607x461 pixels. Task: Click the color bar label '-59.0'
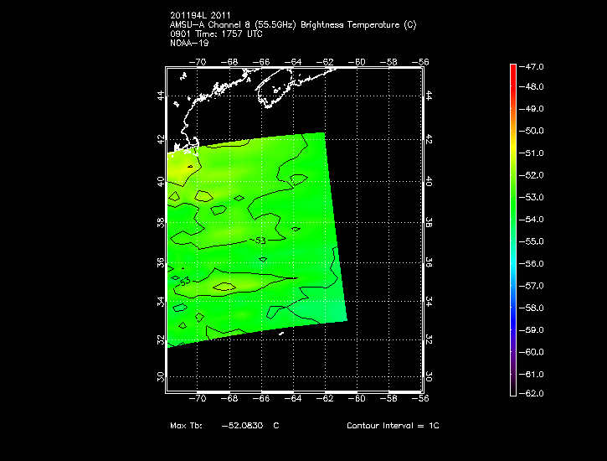click(x=531, y=330)
